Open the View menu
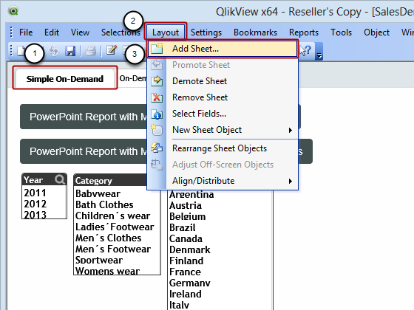This screenshot has width=414, height=310. [x=80, y=32]
